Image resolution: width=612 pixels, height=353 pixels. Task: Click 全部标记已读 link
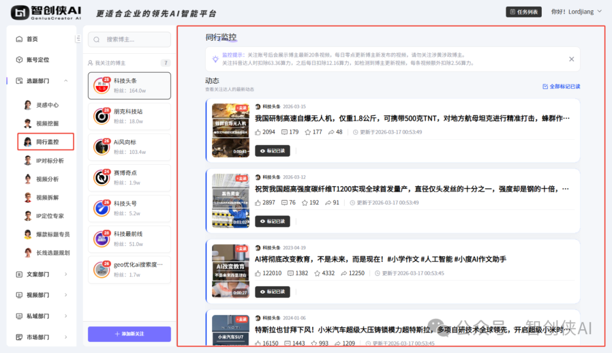[561, 87]
